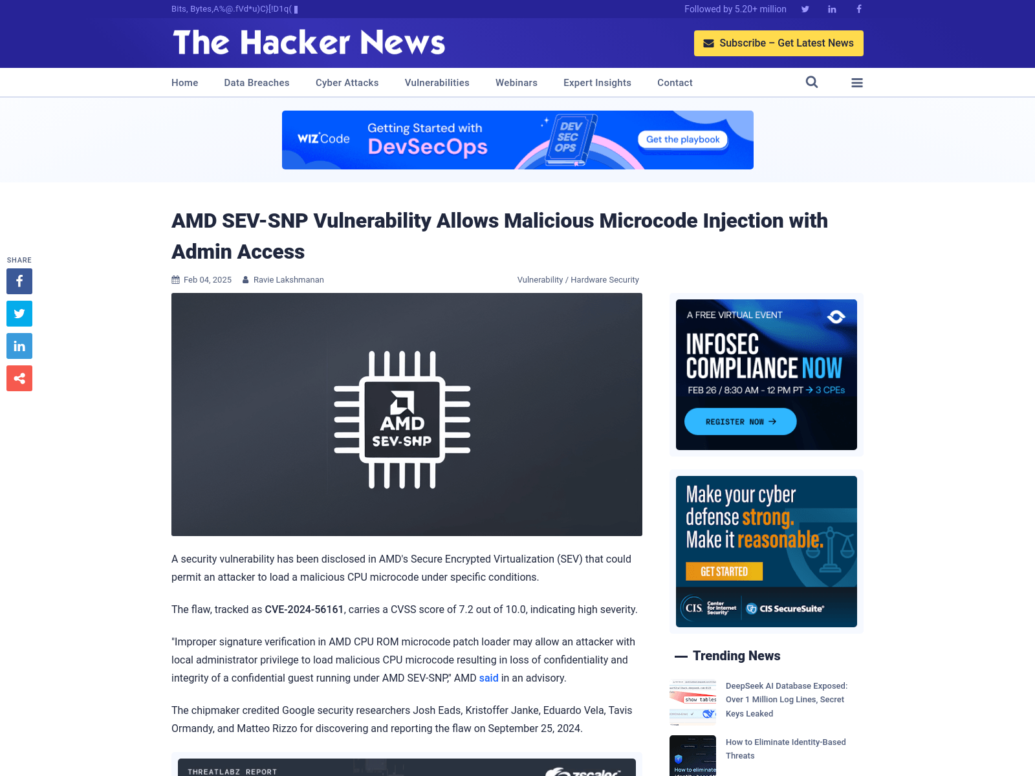The image size is (1035, 776).
Task: Click author name Ravie Lakshmanan
Action: [x=289, y=280]
